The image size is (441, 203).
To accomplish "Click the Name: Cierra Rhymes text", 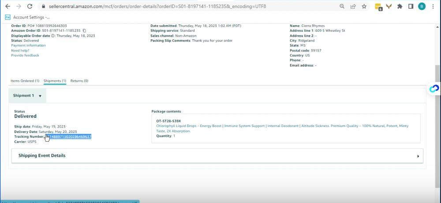I will coord(307,26).
